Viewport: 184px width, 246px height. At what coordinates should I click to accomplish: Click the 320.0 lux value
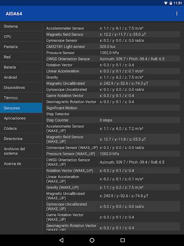(x=107, y=47)
